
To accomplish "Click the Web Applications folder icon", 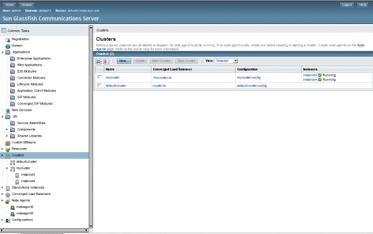I will click(x=13, y=65).
